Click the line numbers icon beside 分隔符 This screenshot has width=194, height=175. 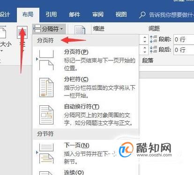[80, 30]
